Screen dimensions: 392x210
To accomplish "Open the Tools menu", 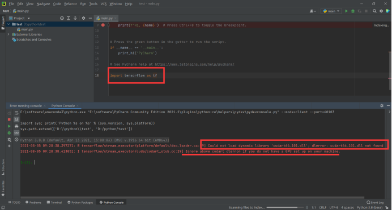I will (93, 4).
